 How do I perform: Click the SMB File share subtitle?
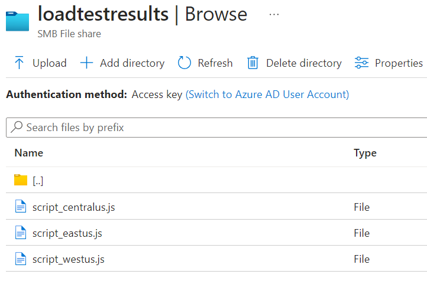[x=69, y=34]
